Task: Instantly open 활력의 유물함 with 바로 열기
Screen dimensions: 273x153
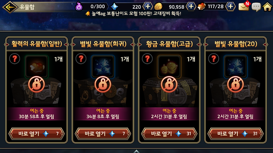Action: (x=36, y=134)
